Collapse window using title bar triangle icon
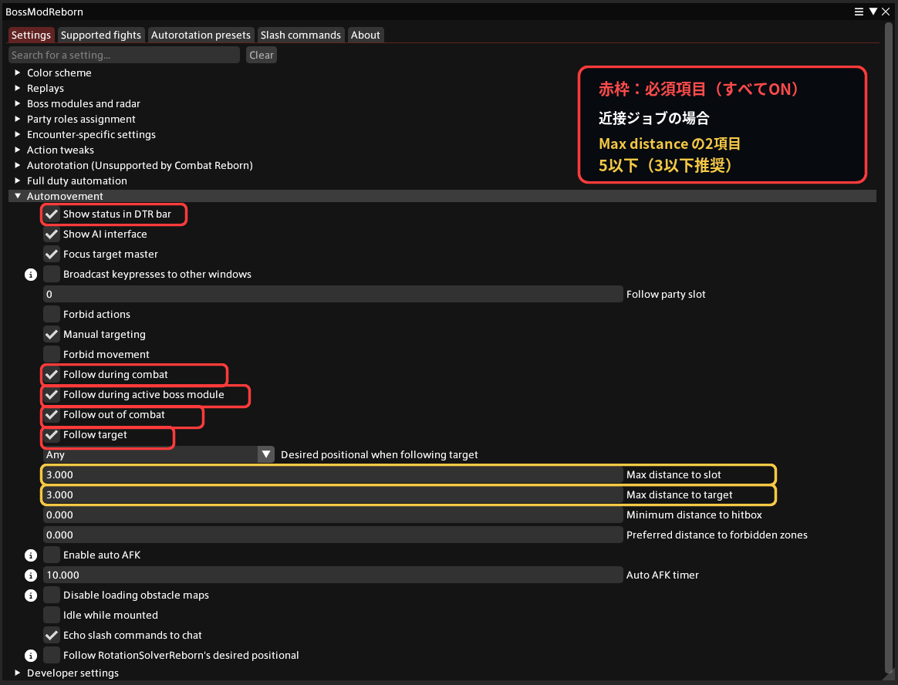This screenshot has height=685, width=898. [x=873, y=12]
